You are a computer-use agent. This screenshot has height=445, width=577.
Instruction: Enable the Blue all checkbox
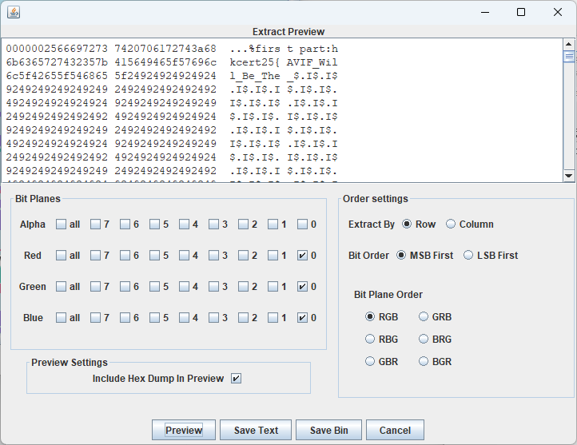[61, 318]
